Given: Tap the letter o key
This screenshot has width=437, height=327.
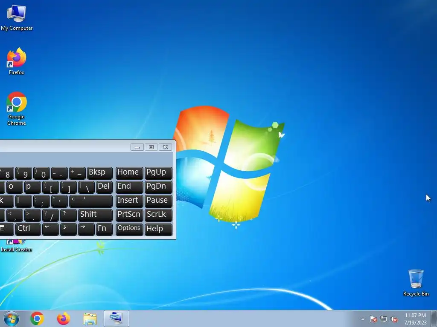Looking at the screenshot, I should click(x=15, y=187).
